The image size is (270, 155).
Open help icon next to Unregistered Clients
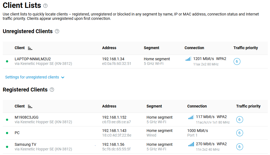pos(57,31)
